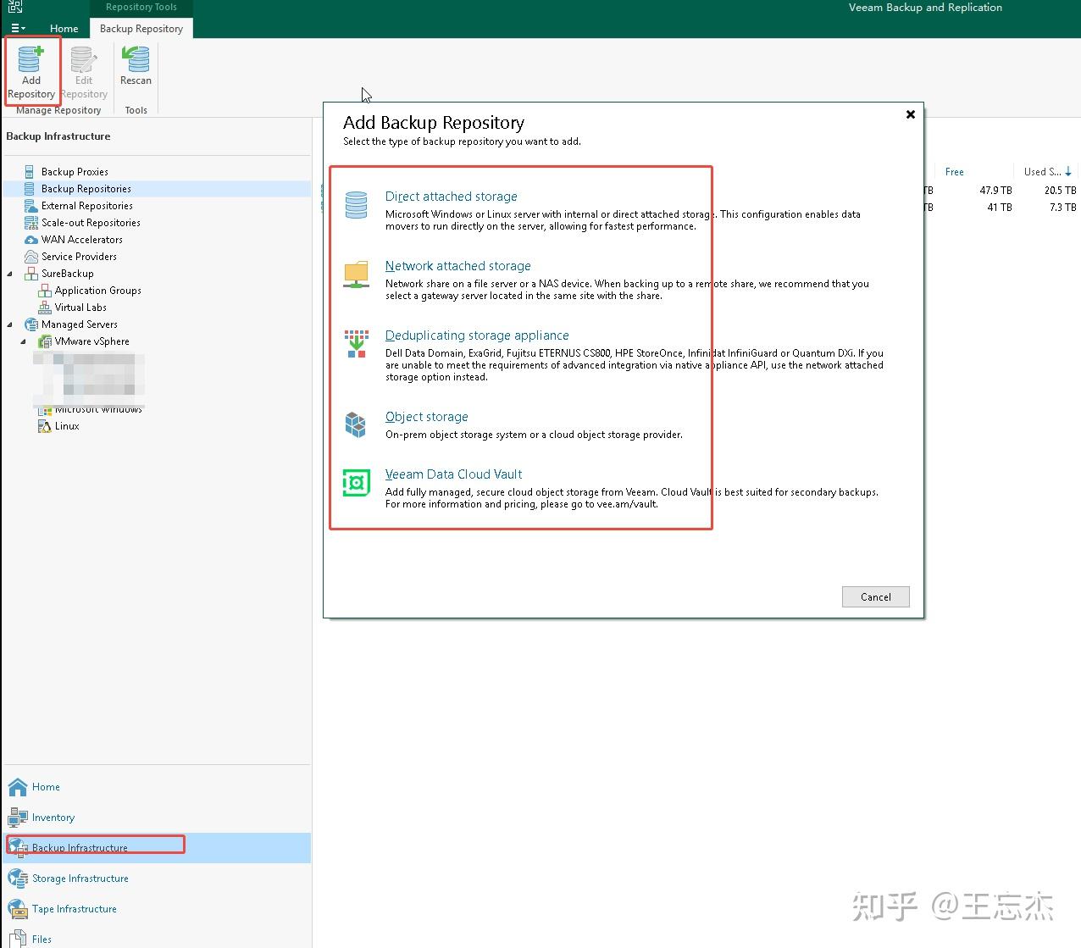Choose the Network attached storage link

point(457,266)
